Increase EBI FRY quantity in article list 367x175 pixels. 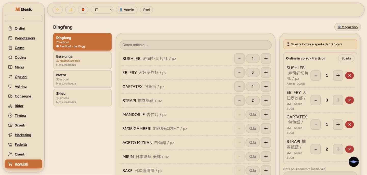pos(266,73)
